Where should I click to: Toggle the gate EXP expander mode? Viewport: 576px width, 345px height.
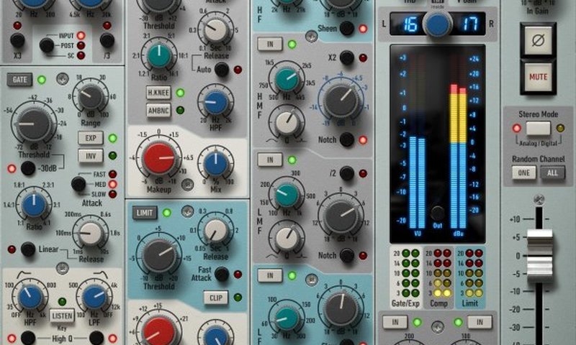click(x=91, y=138)
